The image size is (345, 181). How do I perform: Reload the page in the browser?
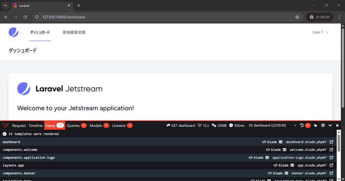25,17
